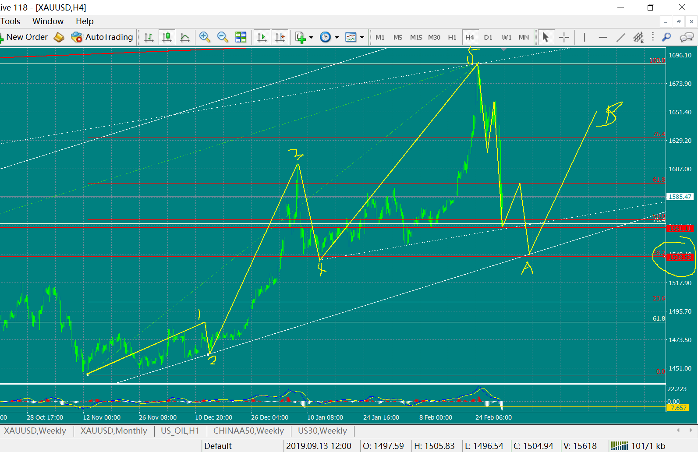Switch chart to candlesticks style
The image size is (698, 452).
[x=167, y=37]
